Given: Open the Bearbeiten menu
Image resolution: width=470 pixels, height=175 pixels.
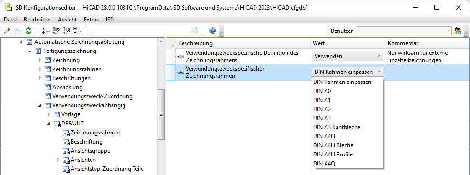Looking at the screenshot, I should (37, 20).
